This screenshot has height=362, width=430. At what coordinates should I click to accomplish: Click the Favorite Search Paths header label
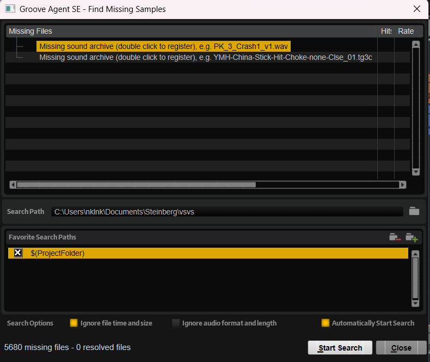point(42,237)
